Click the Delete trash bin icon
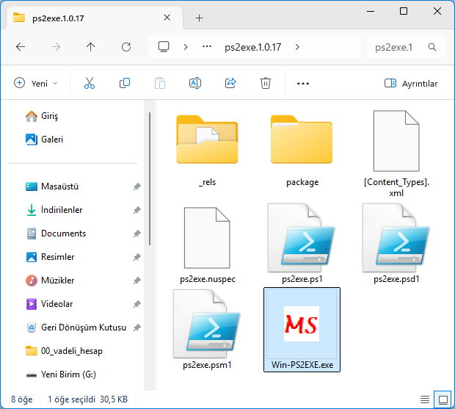Image resolution: width=455 pixels, height=409 pixels. tap(265, 83)
